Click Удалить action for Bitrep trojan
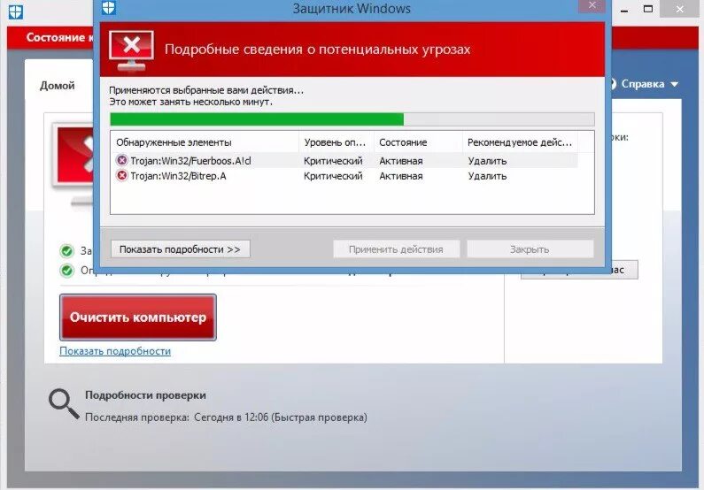The height and width of the screenshot is (490, 704). click(x=487, y=176)
